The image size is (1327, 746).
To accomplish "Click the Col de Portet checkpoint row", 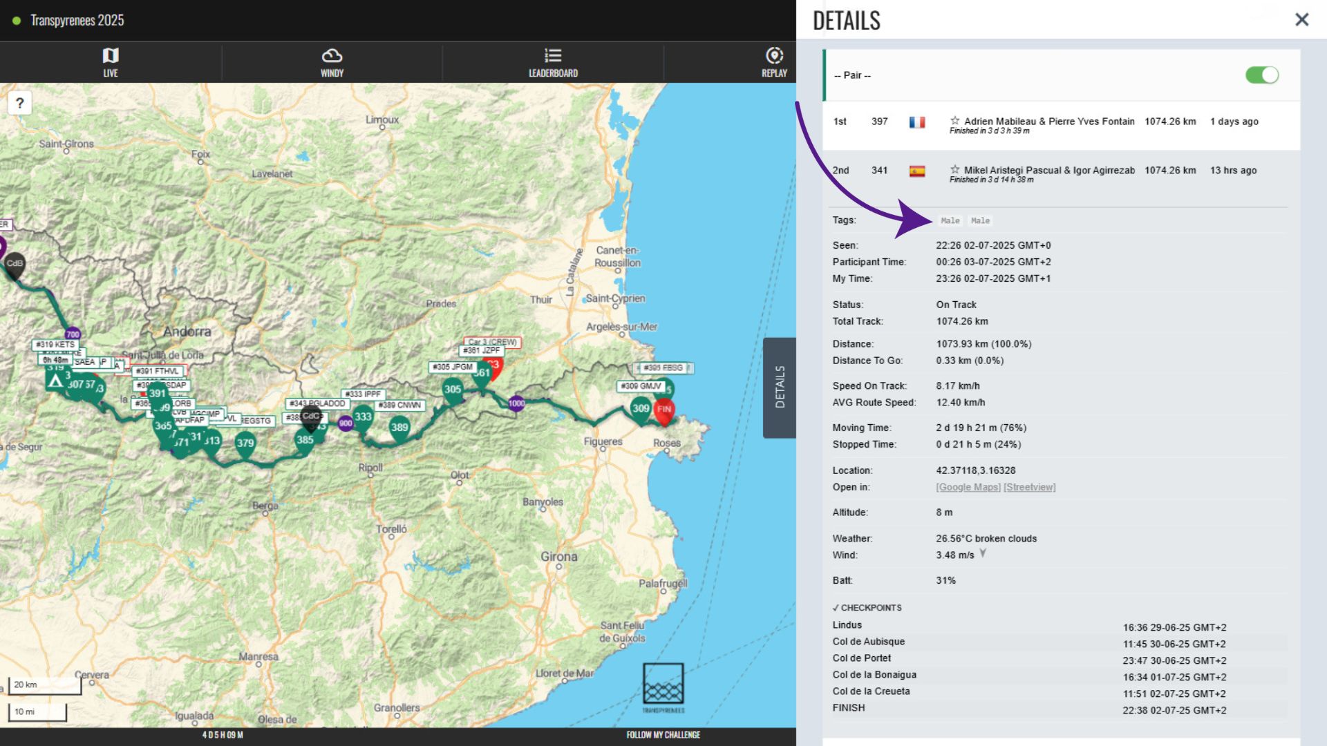I will click(1060, 660).
